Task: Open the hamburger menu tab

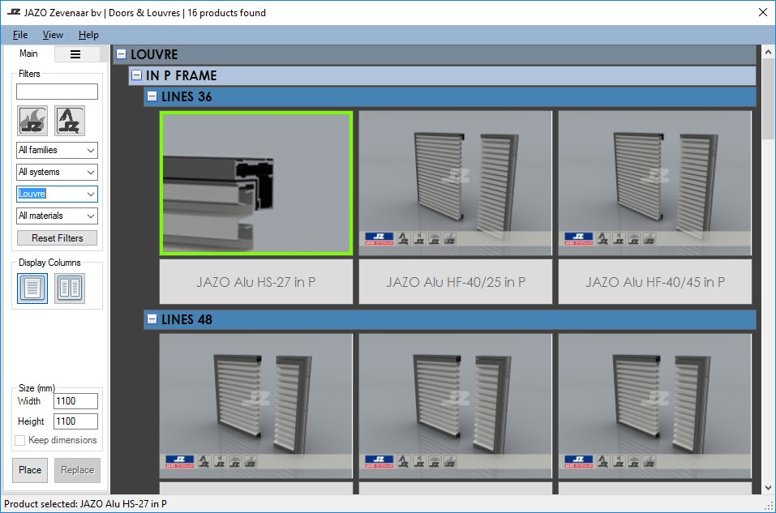Action: point(75,54)
